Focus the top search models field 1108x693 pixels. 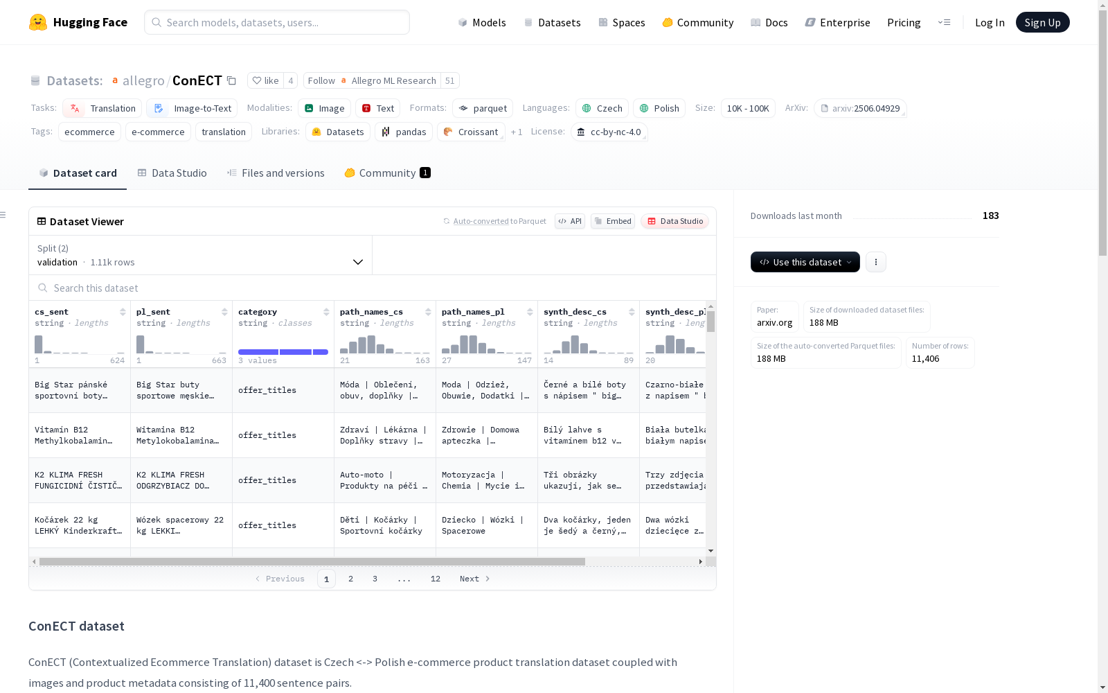tap(277, 22)
